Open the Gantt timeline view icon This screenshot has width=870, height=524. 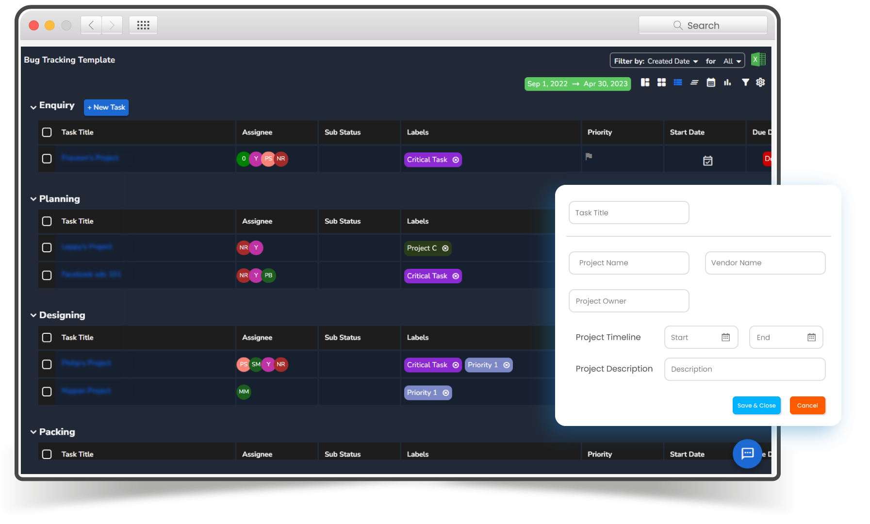[x=694, y=82]
